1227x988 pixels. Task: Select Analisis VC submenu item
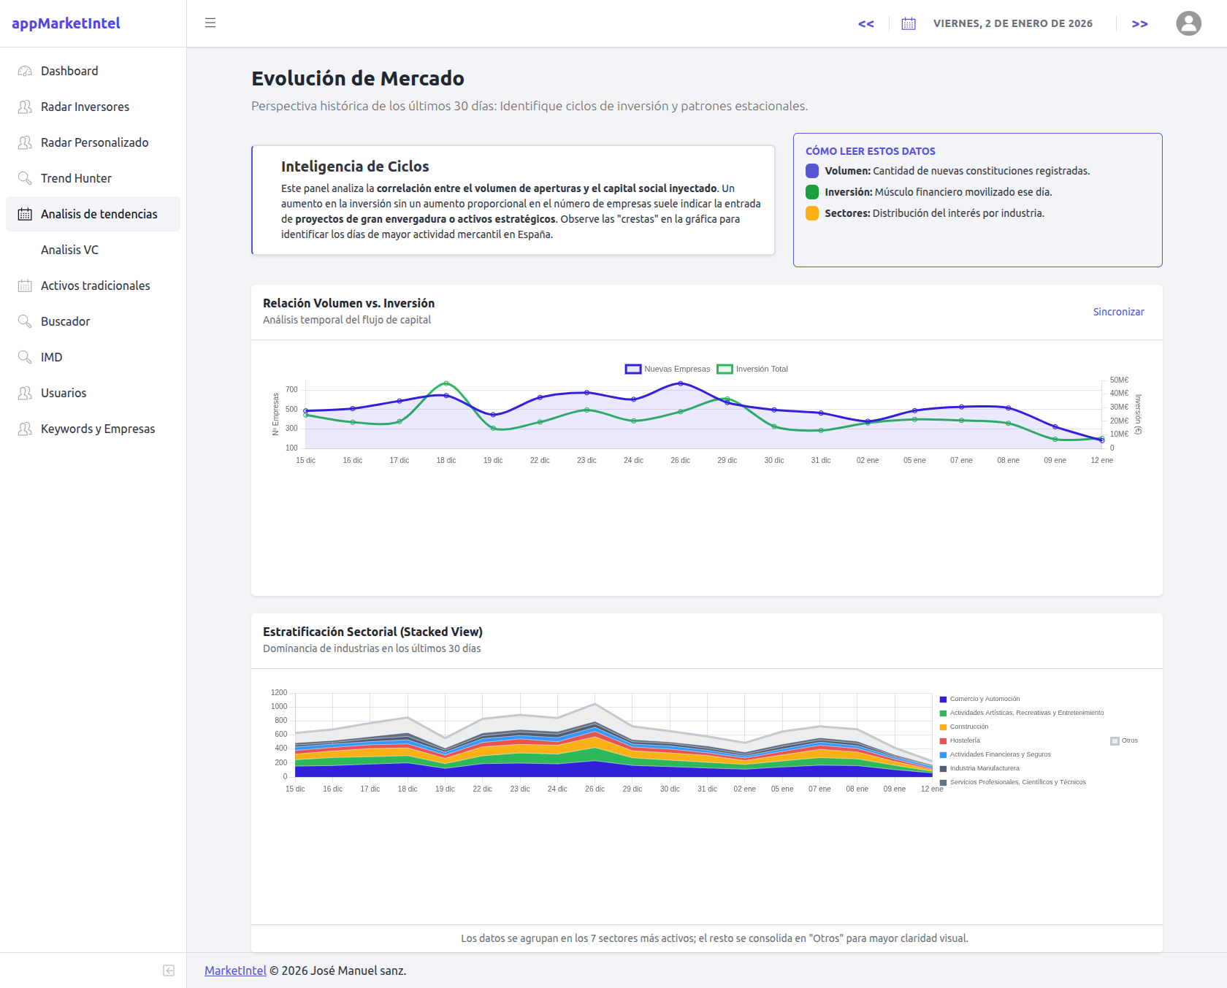69,250
